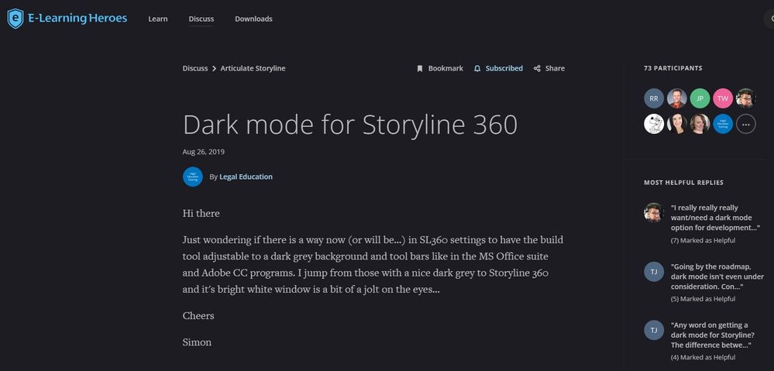The height and width of the screenshot is (371, 774).
Task: Click the bookmark icon
Action: click(420, 68)
